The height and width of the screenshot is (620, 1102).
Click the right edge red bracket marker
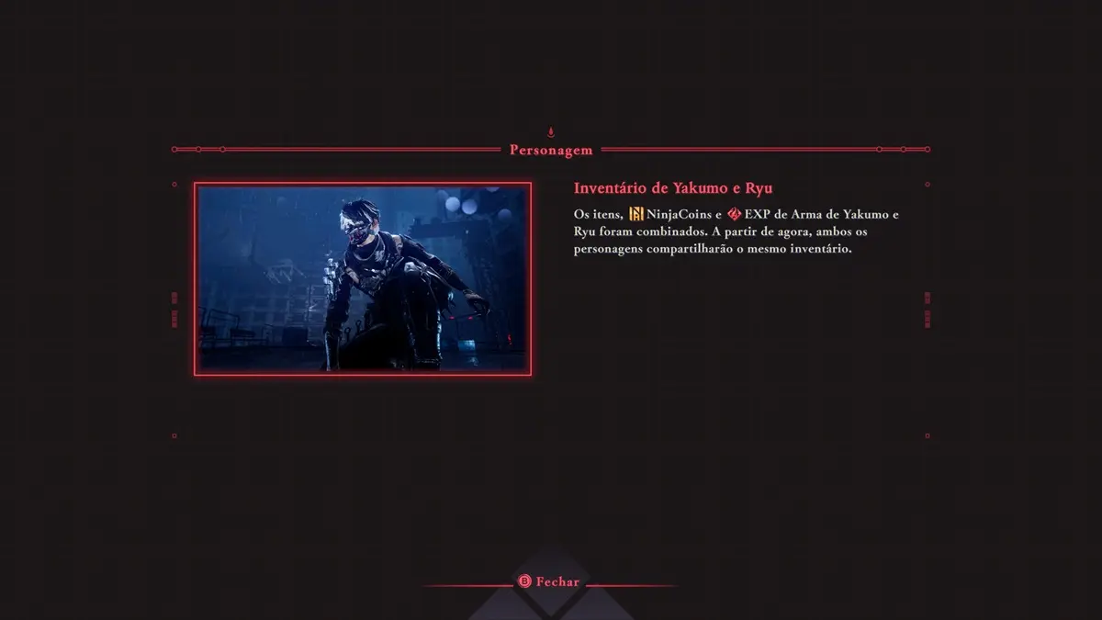928,309
